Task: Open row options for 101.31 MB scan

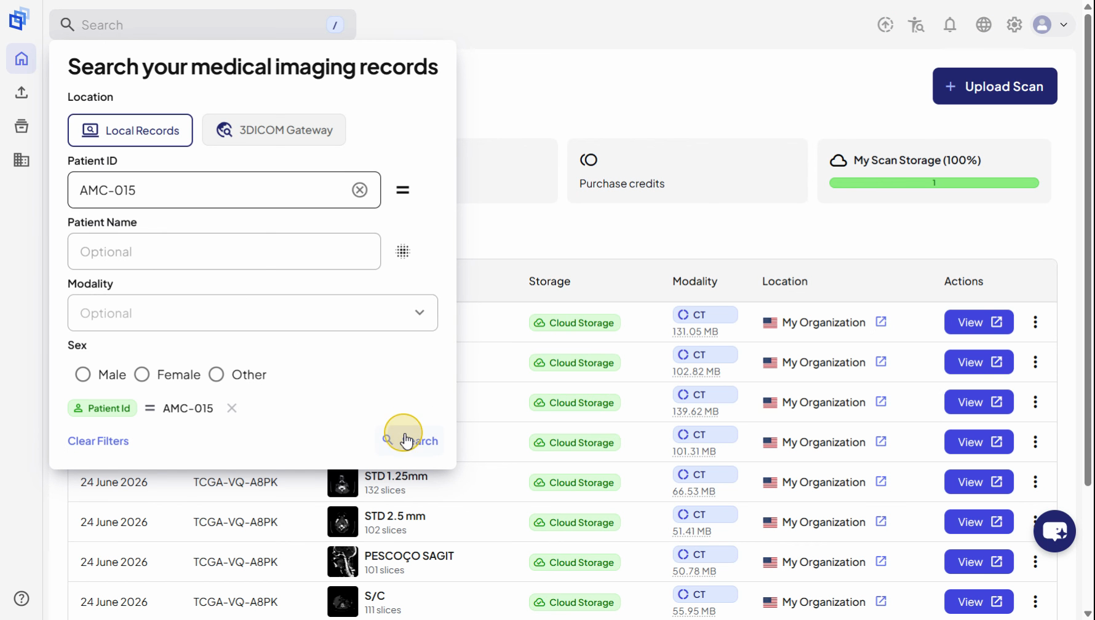Action: [1035, 442]
